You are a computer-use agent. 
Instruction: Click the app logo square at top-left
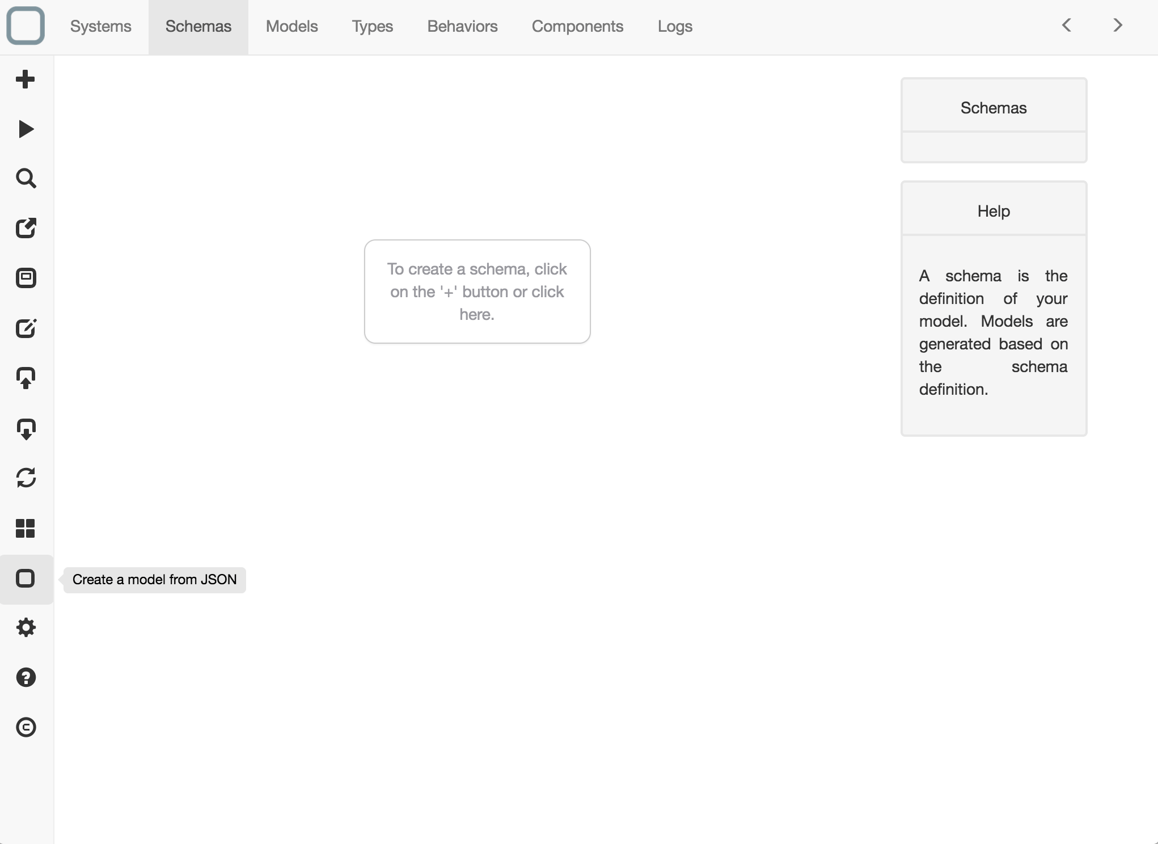click(26, 26)
